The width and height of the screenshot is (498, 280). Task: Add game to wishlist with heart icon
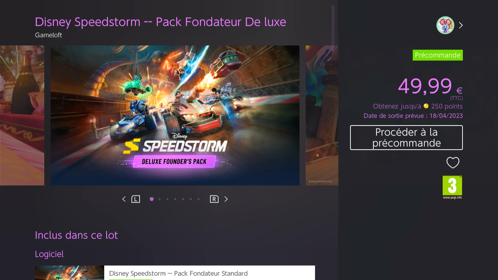453,163
